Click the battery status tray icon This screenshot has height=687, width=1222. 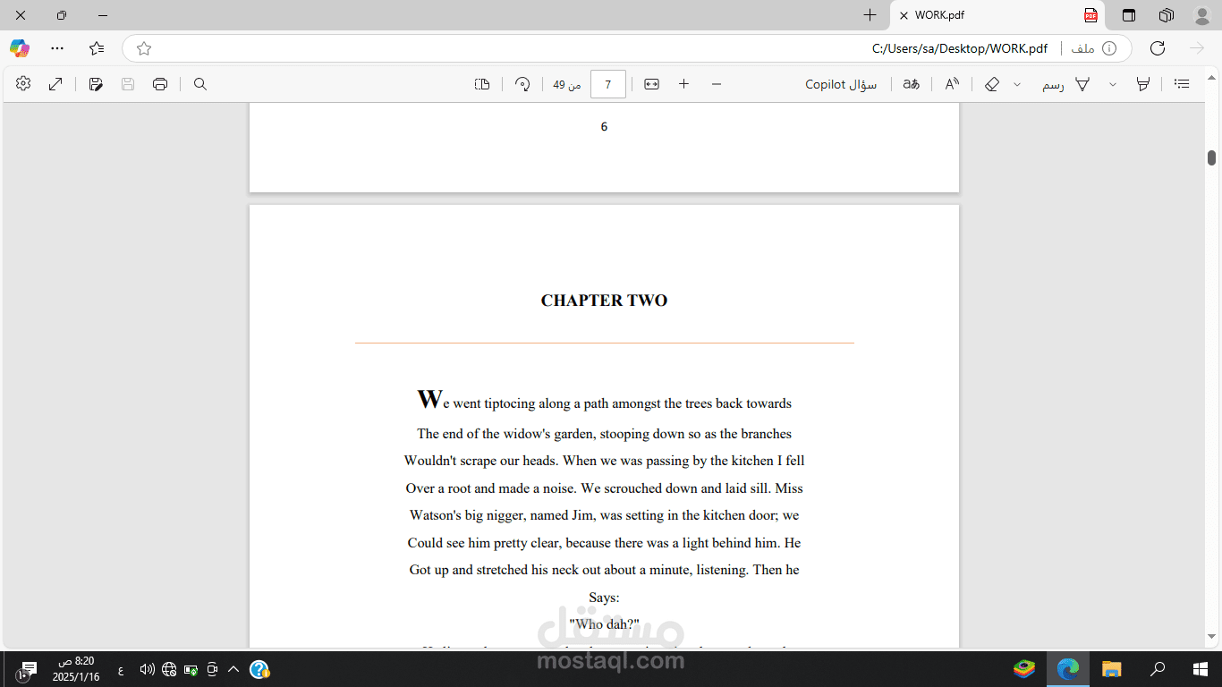click(191, 669)
